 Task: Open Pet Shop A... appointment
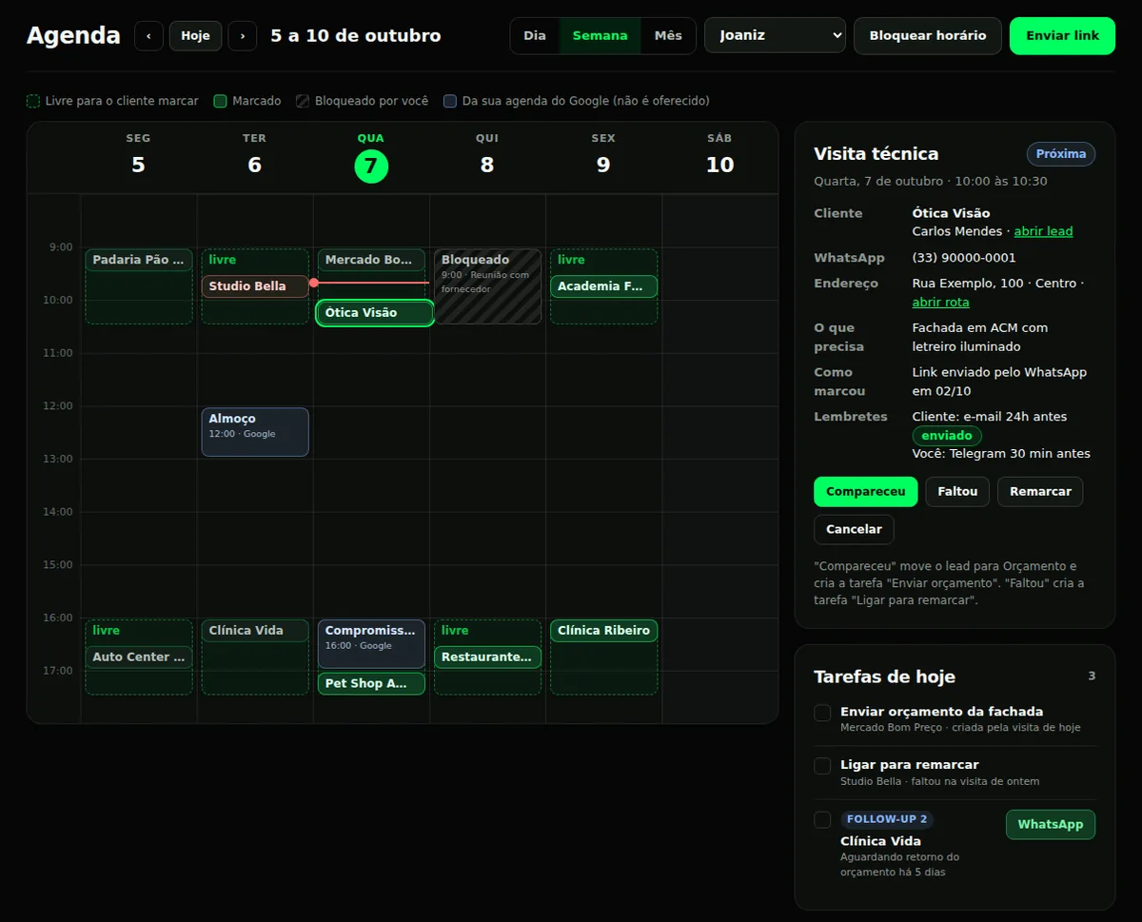tap(371, 684)
